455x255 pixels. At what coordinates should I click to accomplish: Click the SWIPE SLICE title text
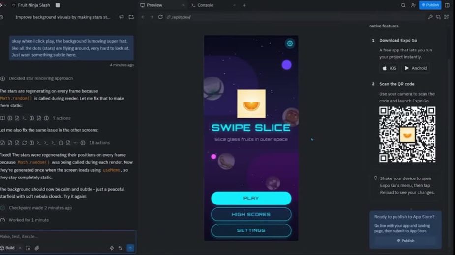(251, 127)
